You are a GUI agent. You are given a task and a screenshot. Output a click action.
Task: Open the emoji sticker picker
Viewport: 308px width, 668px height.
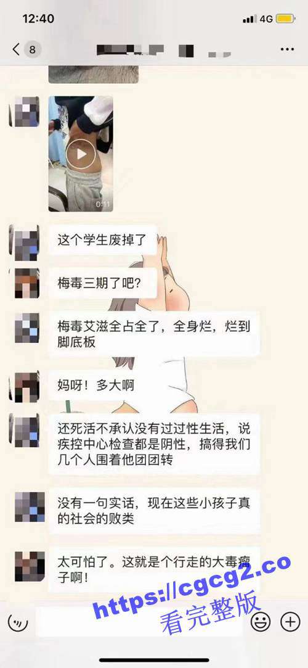[261, 622]
